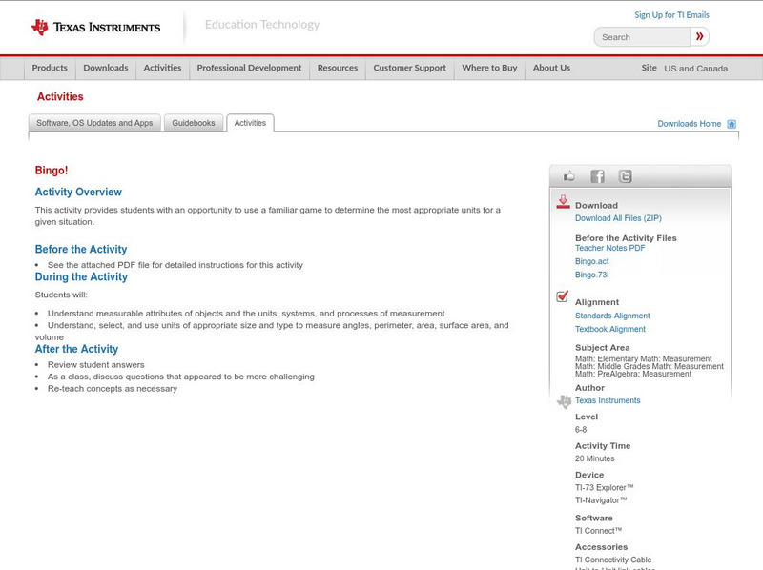Image resolution: width=763 pixels, height=570 pixels.
Task: Click the Education Technology header text
Action: (261, 25)
